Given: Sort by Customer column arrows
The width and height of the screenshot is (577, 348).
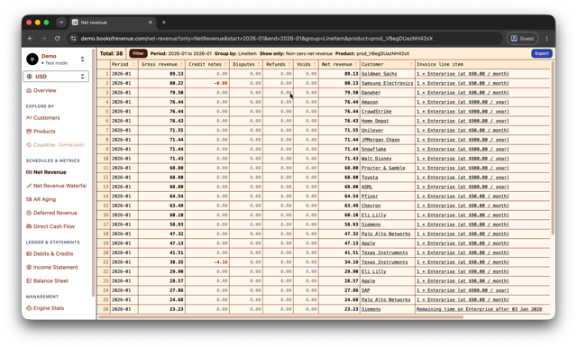Looking at the screenshot, I should [411, 64].
